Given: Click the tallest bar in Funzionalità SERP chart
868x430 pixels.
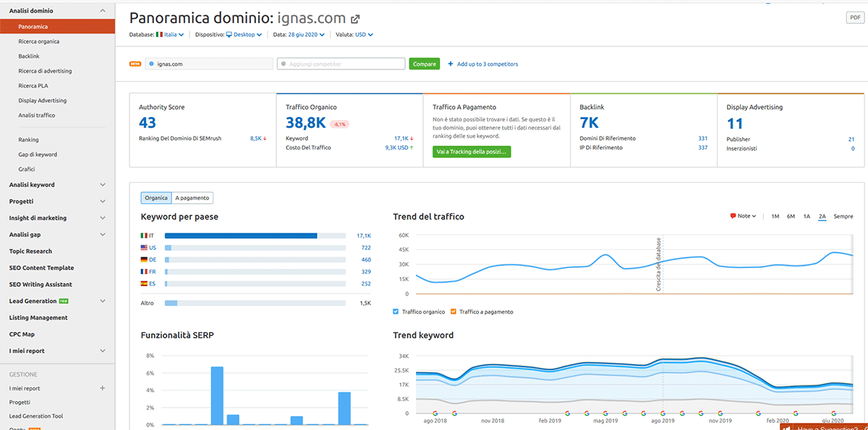Looking at the screenshot, I should pos(217,396).
